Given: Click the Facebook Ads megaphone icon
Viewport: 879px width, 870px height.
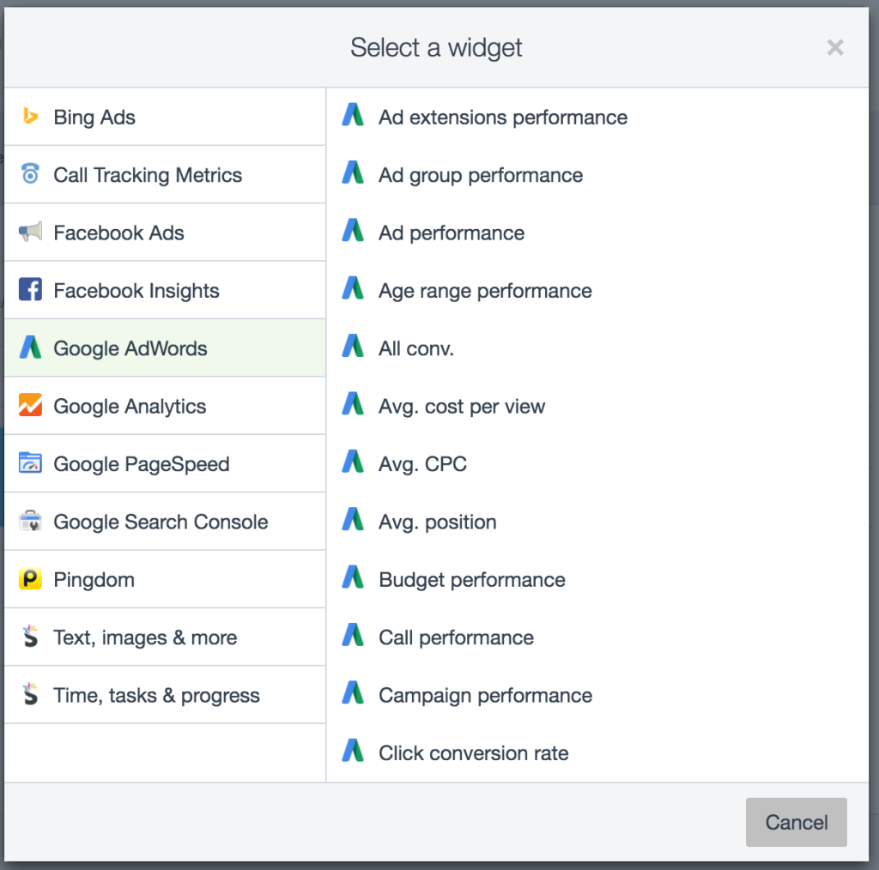Looking at the screenshot, I should [30, 233].
